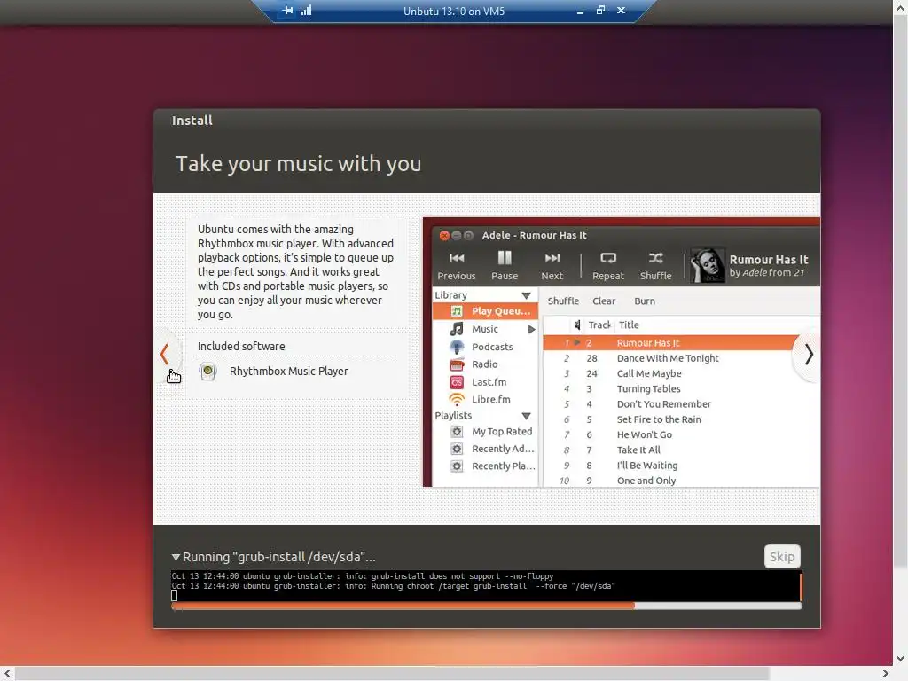Image resolution: width=908 pixels, height=681 pixels.
Task: Expand the Music entry arrow
Action: [x=532, y=330]
